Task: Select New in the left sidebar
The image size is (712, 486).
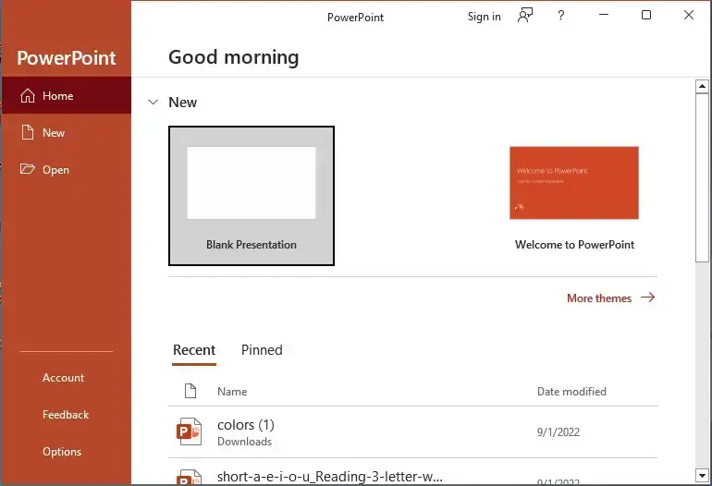Action: [x=67, y=132]
